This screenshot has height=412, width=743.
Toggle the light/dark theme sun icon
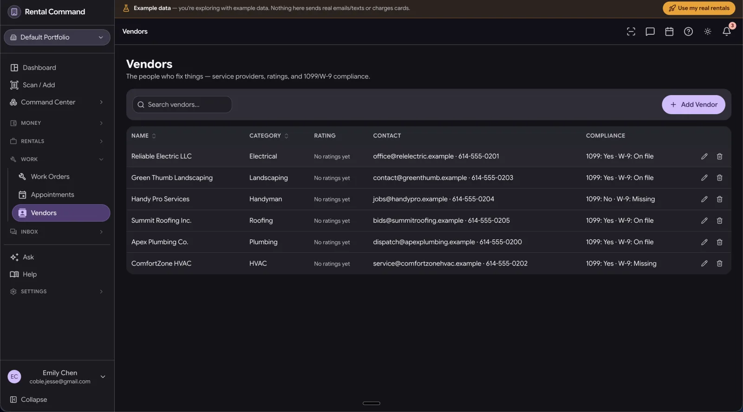[x=708, y=32]
